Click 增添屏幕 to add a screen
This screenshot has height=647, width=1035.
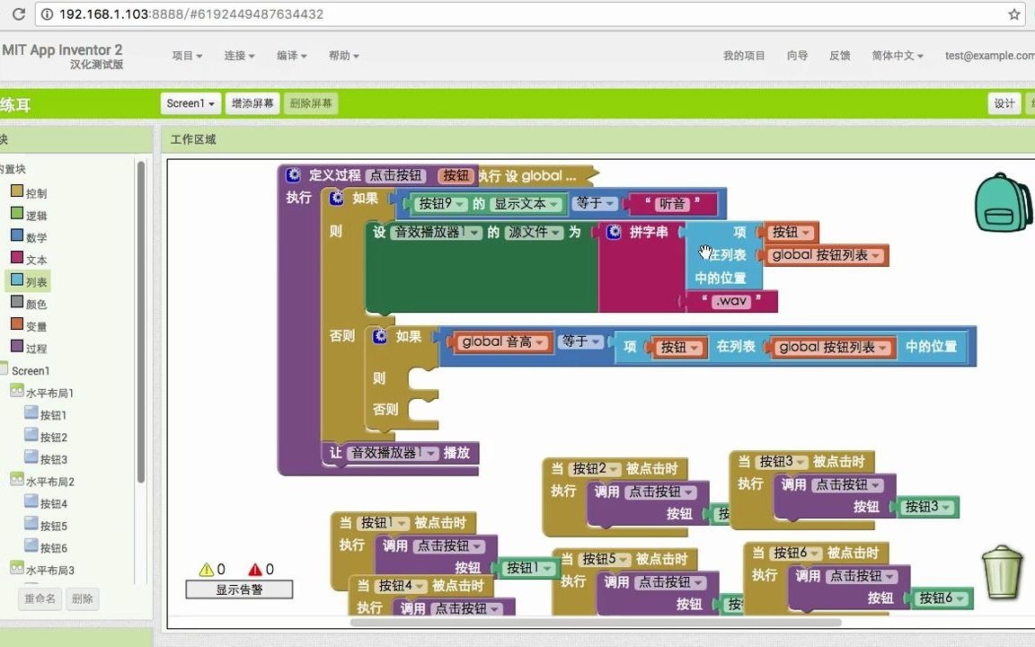[x=252, y=102]
